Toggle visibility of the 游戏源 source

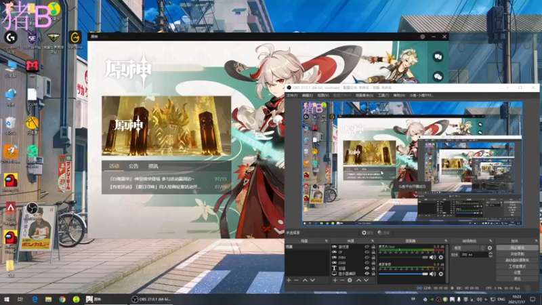[x=367, y=247]
